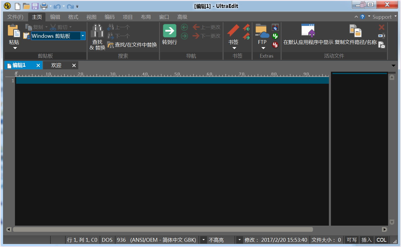Expand the 书签 (Bookmark) dropdown arrow
Screen dimensions: 401x247
[x=234, y=48]
